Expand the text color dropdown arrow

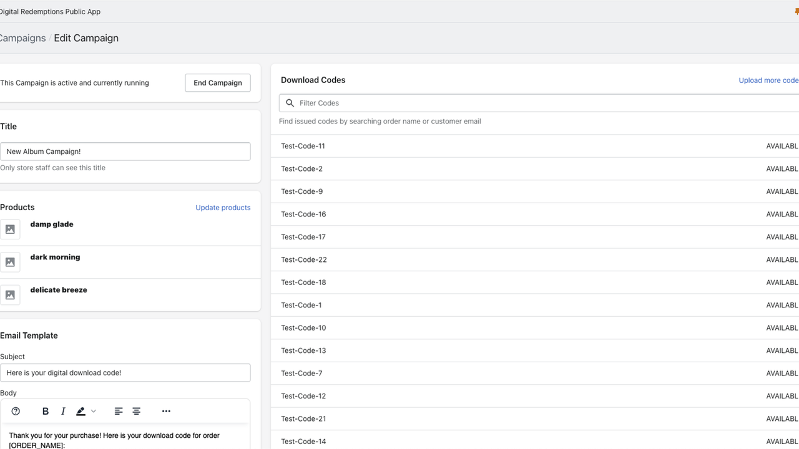[x=94, y=411]
